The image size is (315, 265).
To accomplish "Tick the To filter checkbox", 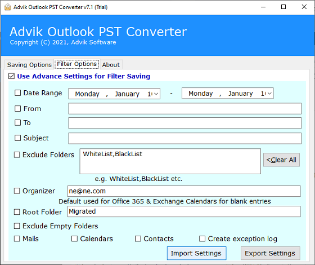I will pos(17,123).
